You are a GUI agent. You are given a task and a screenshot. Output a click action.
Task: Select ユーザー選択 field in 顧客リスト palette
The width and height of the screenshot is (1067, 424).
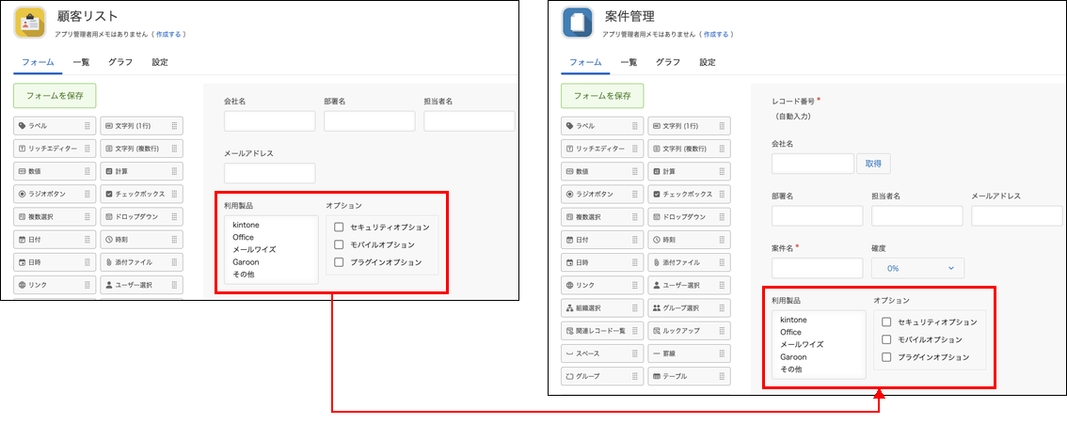point(142,285)
